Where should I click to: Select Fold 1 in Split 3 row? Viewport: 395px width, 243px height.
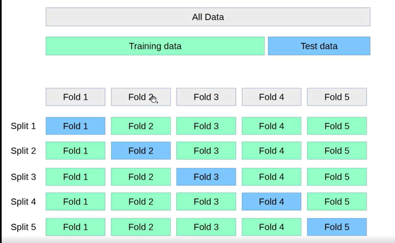[x=76, y=177]
